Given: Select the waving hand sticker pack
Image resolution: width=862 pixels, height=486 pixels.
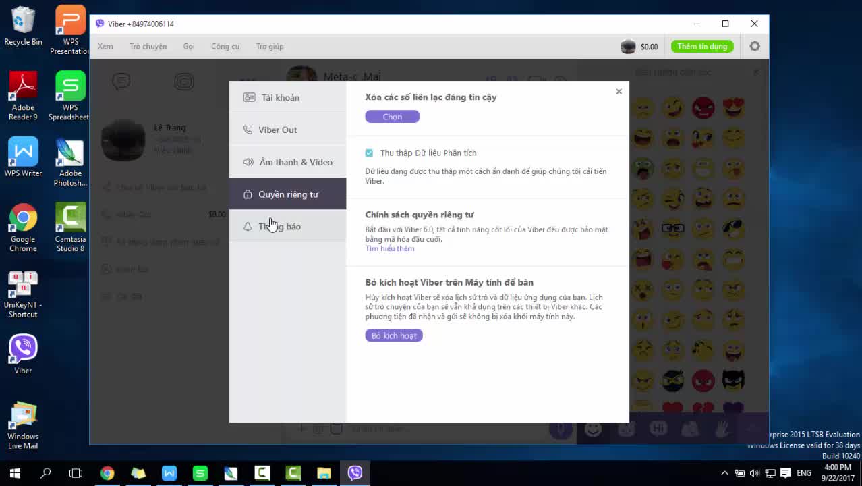Looking at the screenshot, I should [723, 429].
